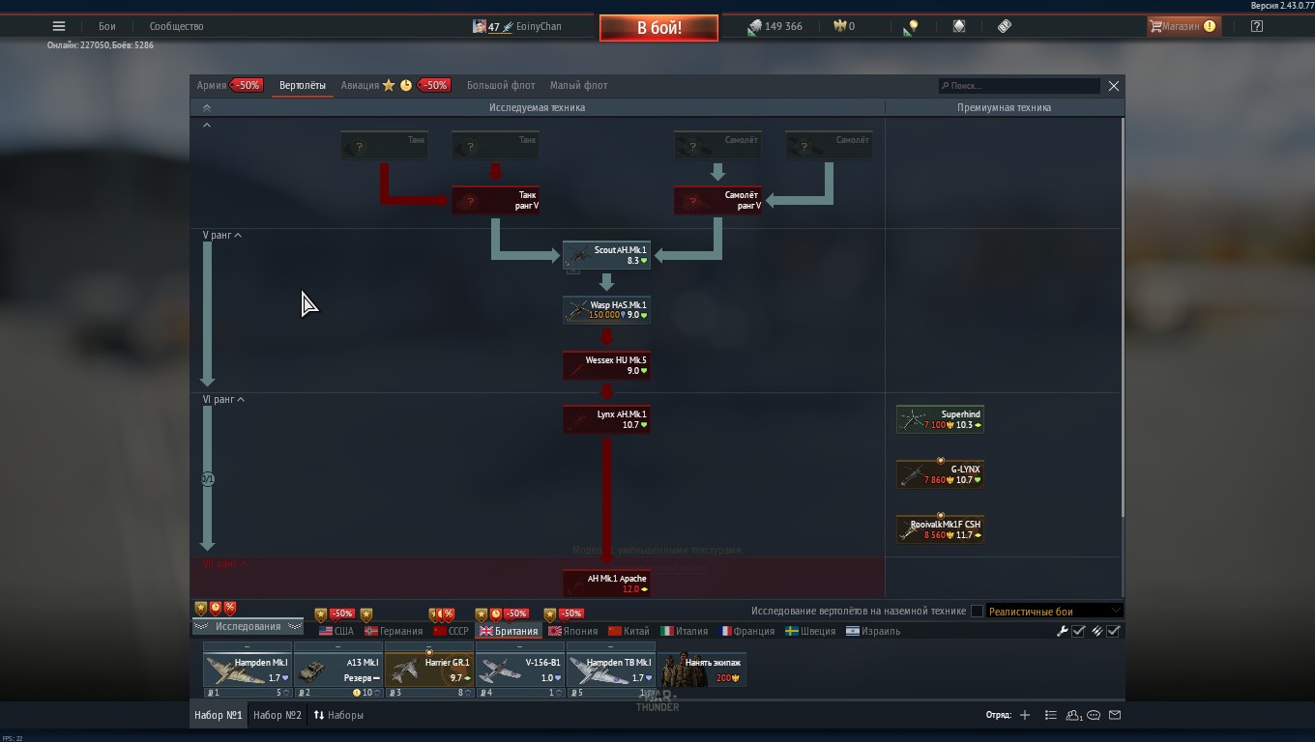Open the Магазин shop
Image resolution: width=1315 pixels, height=742 pixels.
pyautogui.click(x=1183, y=26)
